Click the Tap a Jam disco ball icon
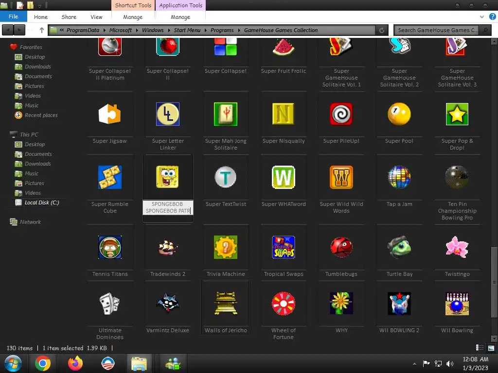The height and width of the screenshot is (373, 498). pos(399,177)
